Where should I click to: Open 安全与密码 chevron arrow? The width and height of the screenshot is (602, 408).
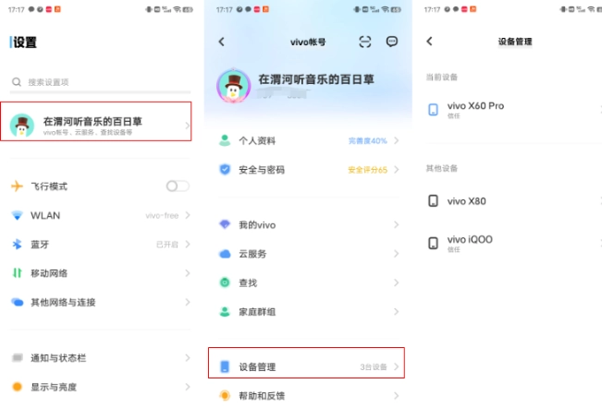click(x=396, y=170)
